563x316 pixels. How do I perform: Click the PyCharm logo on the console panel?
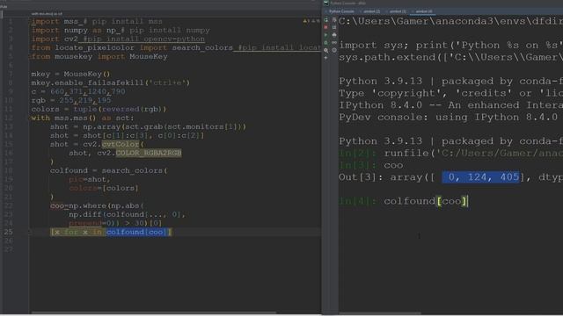click(326, 3)
